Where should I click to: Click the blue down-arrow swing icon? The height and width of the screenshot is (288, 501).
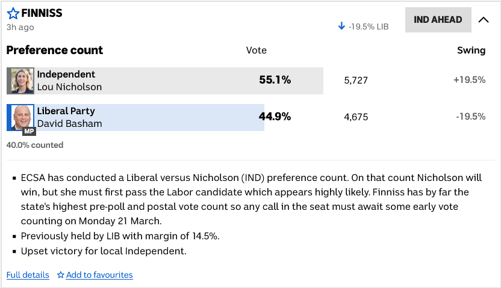[x=341, y=26]
